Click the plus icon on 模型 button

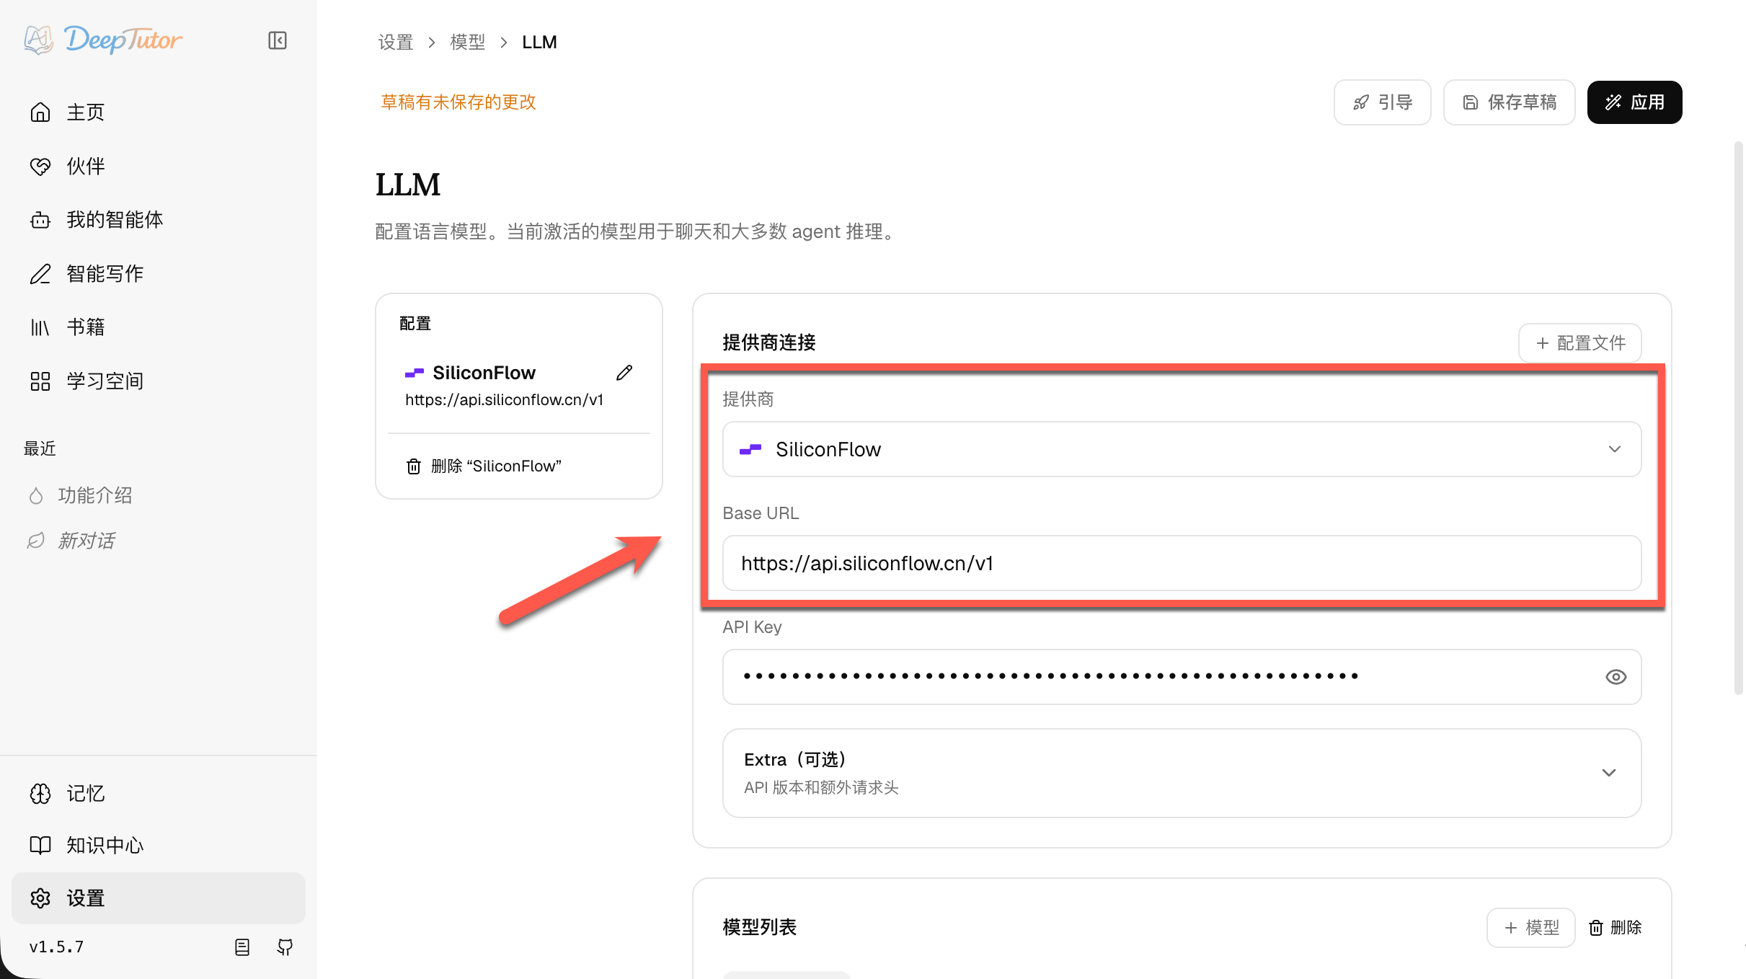1511,928
